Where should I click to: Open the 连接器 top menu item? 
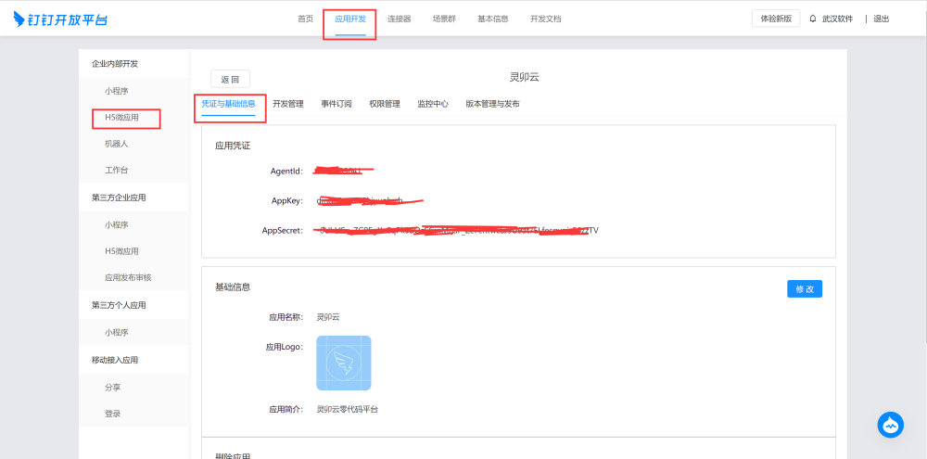click(x=399, y=19)
